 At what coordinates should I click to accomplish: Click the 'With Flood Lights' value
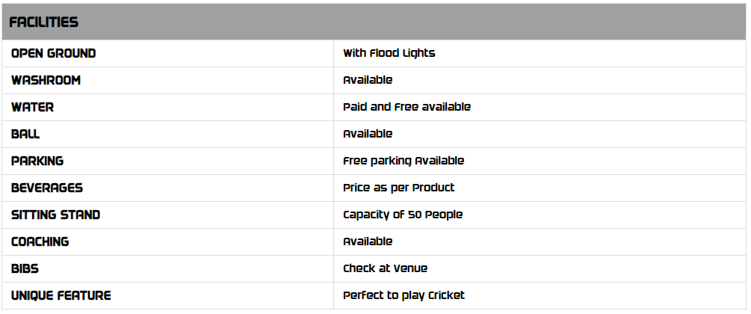coord(389,54)
